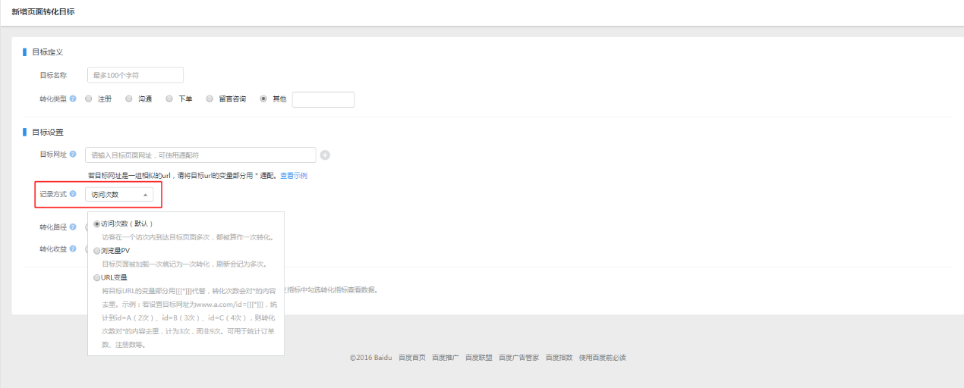The image size is (964, 388).
Task: Pick the 留言咨询 radio option
Action: (209, 99)
